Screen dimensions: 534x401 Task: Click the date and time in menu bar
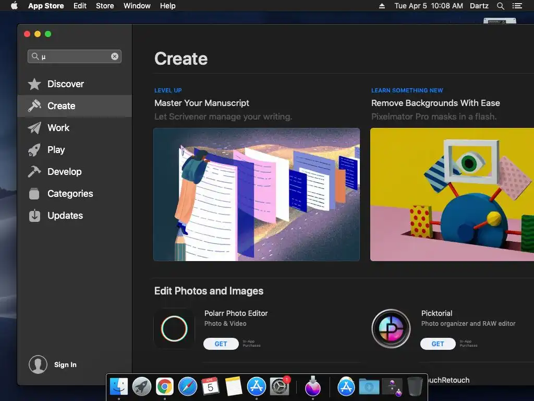429,6
